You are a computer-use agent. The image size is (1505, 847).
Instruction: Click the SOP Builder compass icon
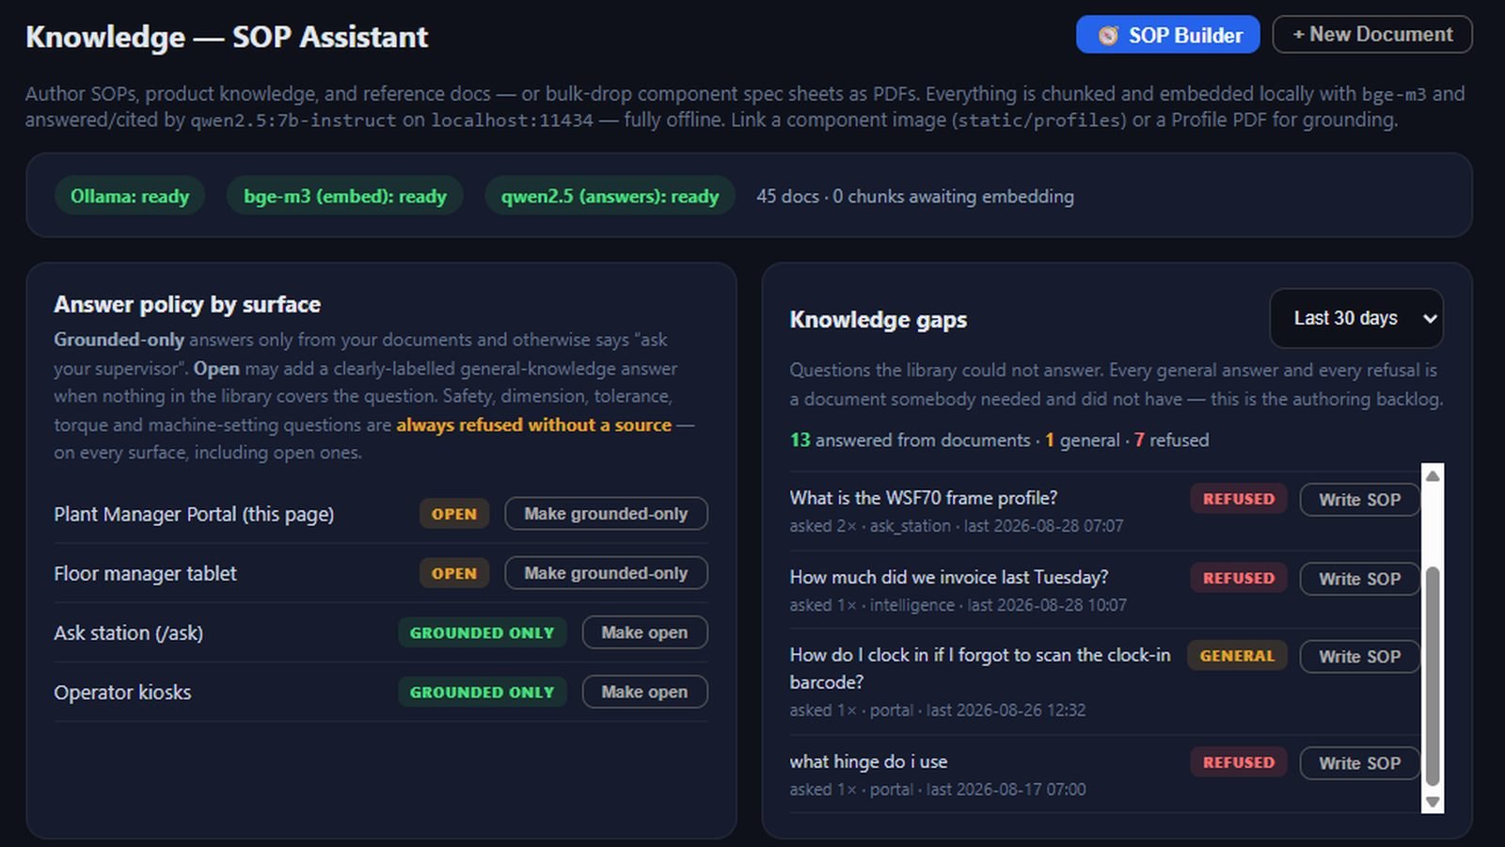tap(1108, 36)
